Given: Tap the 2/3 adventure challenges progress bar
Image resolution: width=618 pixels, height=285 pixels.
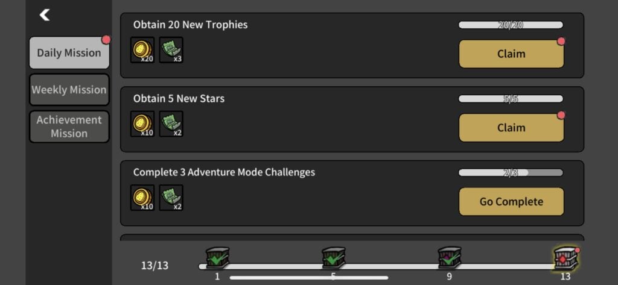Looking at the screenshot, I should [511, 172].
